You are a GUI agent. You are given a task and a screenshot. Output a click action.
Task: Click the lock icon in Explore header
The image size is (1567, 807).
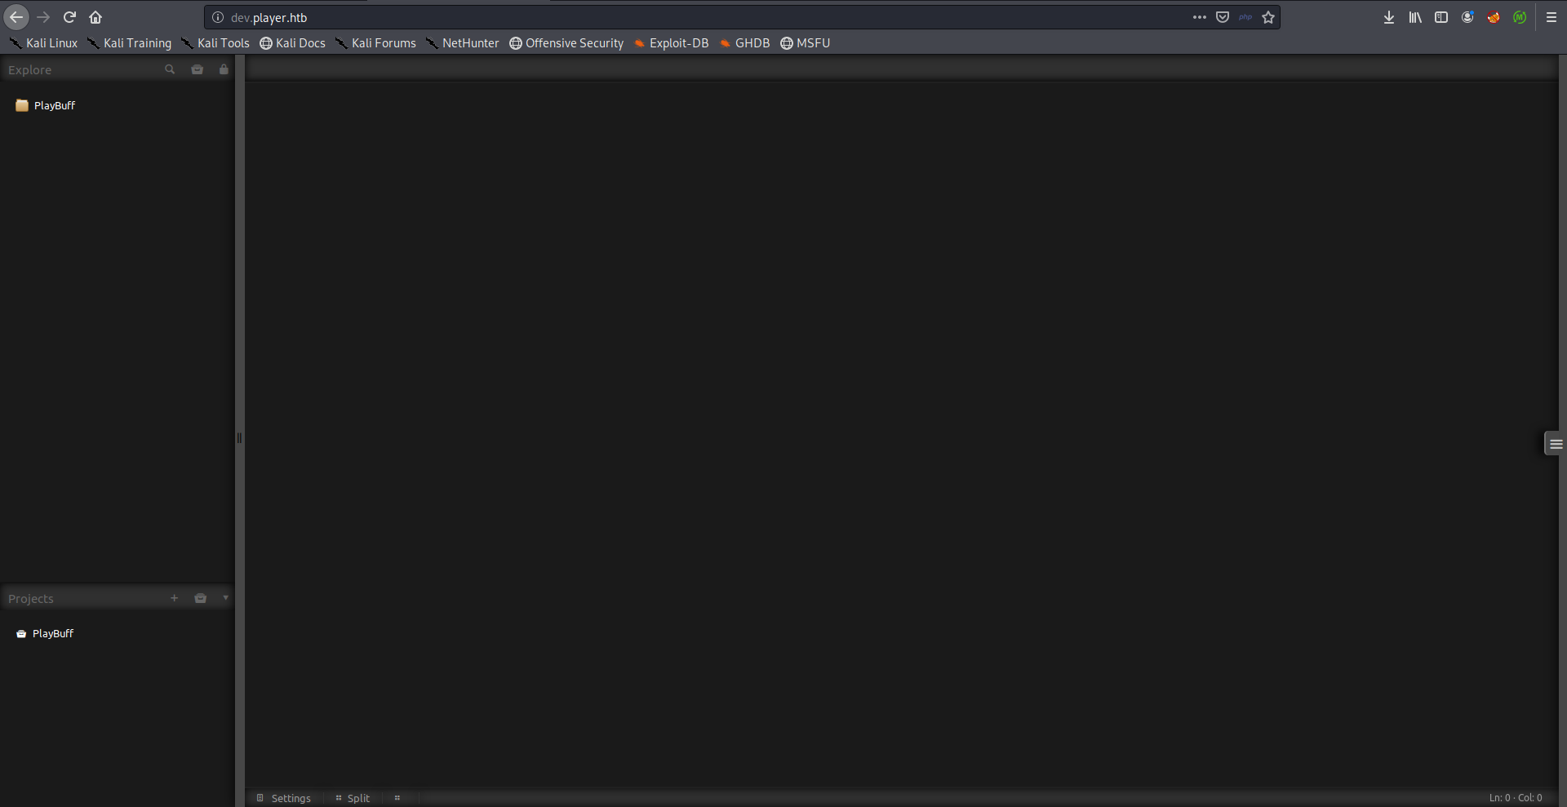click(224, 69)
